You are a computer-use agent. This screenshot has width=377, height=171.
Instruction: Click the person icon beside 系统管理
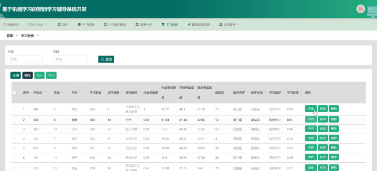point(221,24)
